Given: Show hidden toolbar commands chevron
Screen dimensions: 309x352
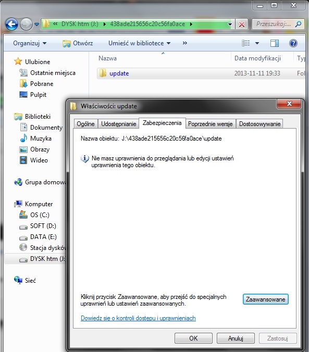Looking at the screenshot, I should (x=185, y=43).
